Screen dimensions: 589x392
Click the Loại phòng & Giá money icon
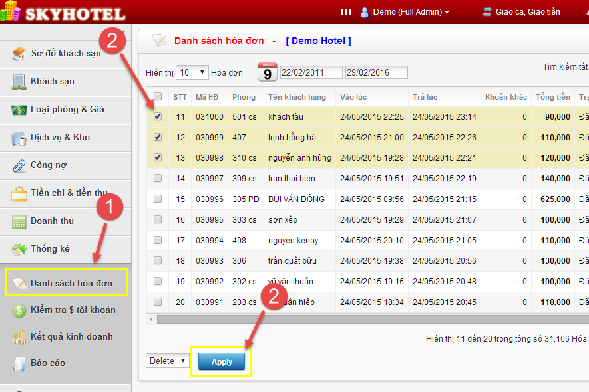pyautogui.click(x=19, y=110)
